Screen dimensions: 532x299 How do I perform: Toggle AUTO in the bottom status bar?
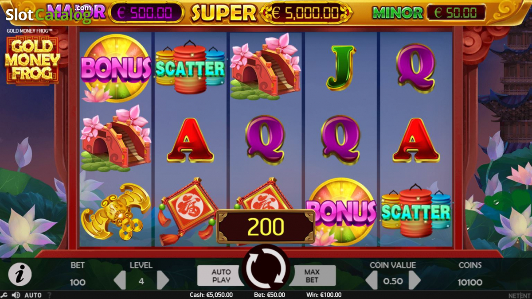coord(33,295)
